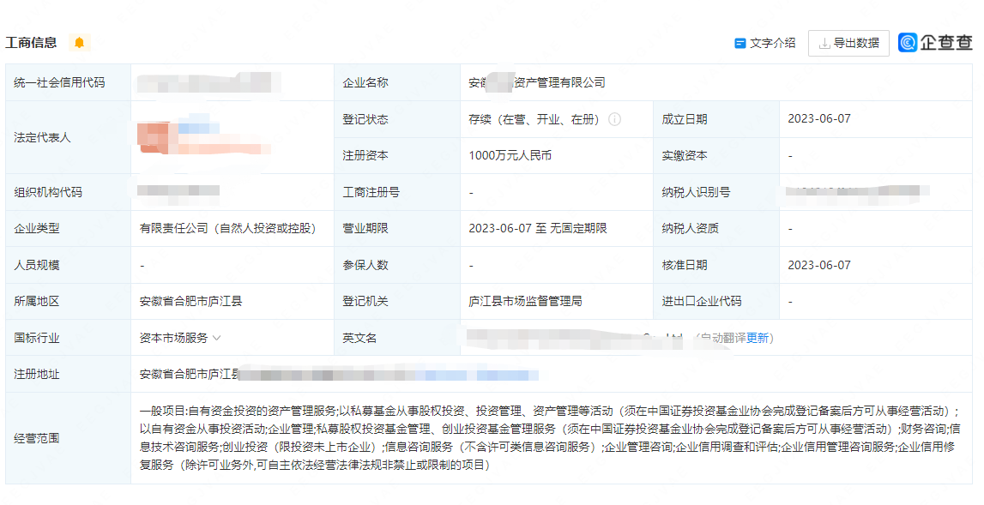This screenshot has height=505, width=984.
Task: Open the 文字介绍 text introduction
Action: click(764, 43)
